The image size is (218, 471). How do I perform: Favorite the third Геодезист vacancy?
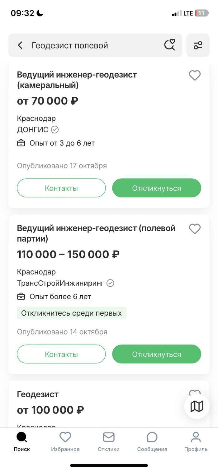tap(195, 392)
